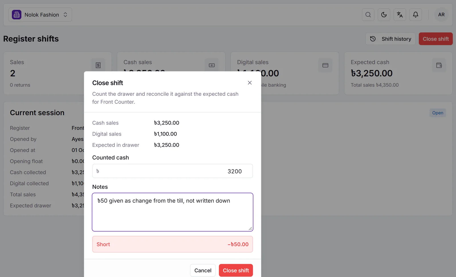Click the banknote icon on the Cash sales card

[211, 65]
